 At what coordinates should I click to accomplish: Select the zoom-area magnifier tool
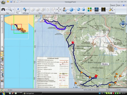10,9
